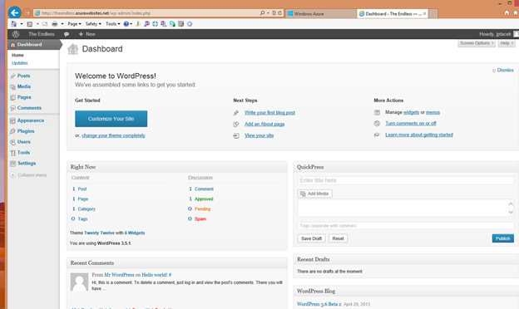This screenshot has width=519, height=309.
Task: Click the down arrow of QuickPress content scrollbar
Action: [x=511, y=212]
